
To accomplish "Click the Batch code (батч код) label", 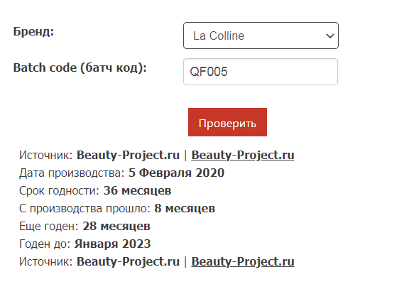I will click(x=80, y=68).
